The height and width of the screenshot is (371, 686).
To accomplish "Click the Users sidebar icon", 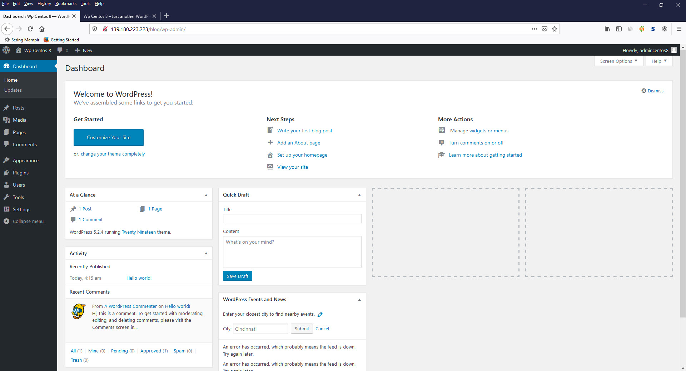I will coord(7,184).
